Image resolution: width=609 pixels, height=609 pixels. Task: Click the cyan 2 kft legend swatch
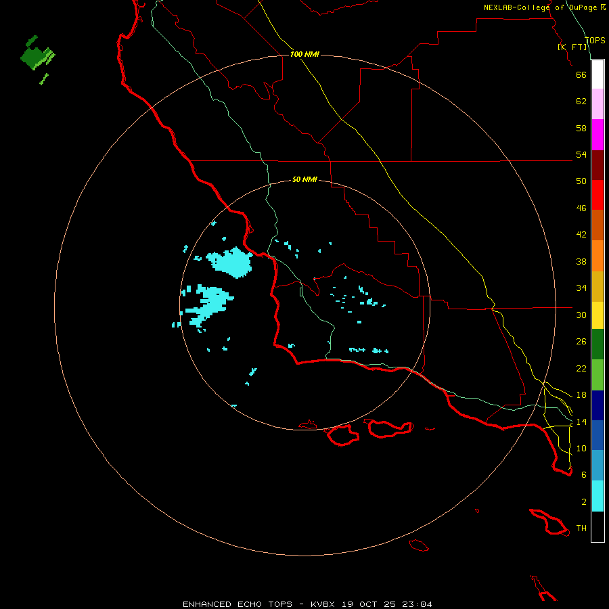click(597, 496)
